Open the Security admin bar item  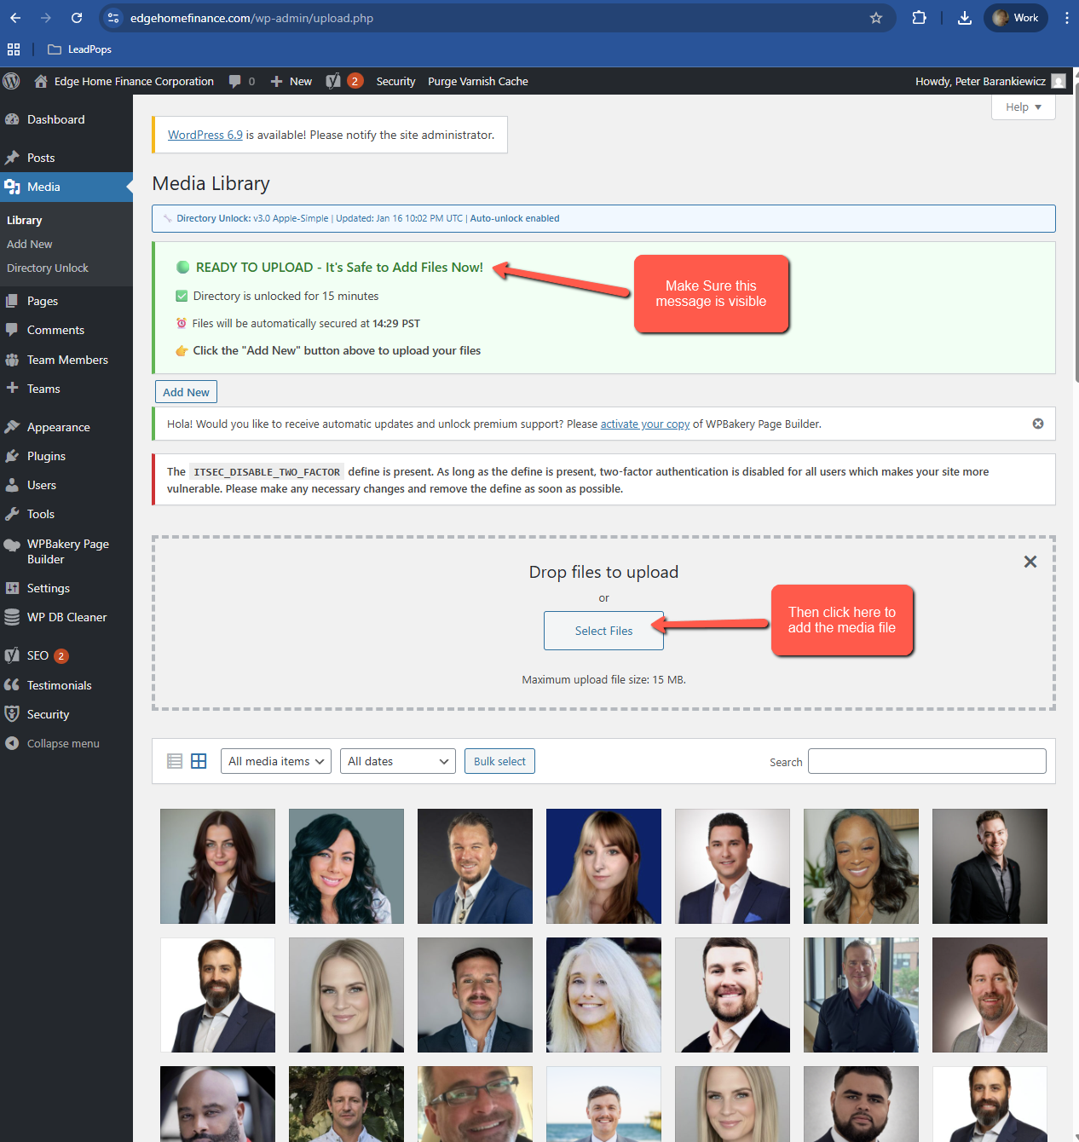click(395, 81)
